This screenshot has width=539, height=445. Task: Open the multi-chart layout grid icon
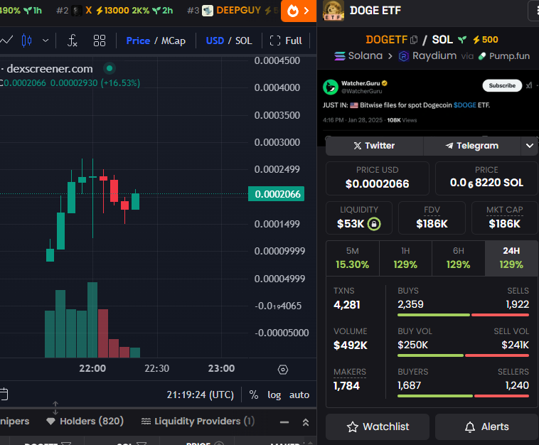click(100, 41)
